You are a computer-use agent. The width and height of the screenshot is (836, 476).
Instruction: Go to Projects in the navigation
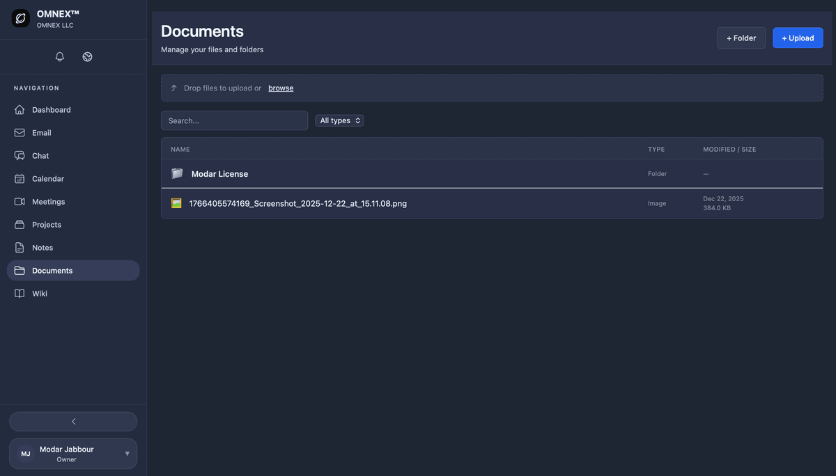[x=46, y=225]
